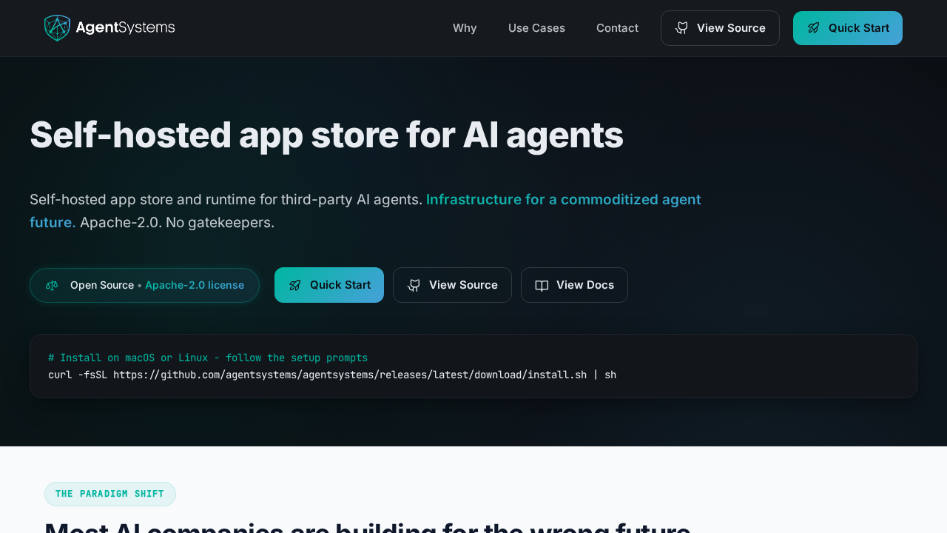Open the Apache-2.0 license link
The height and width of the screenshot is (533, 947).
[195, 285]
